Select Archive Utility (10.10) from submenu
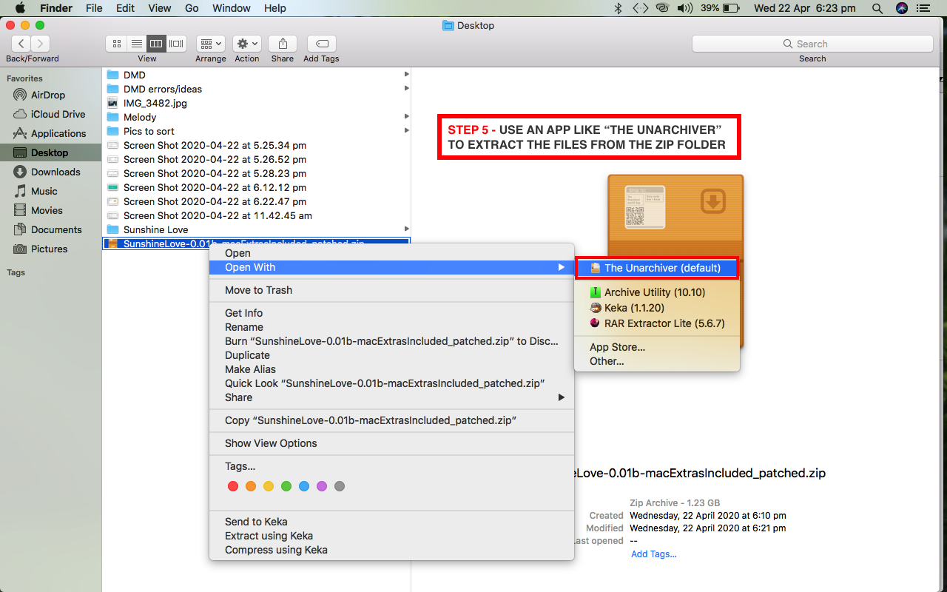The height and width of the screenshot is (592, 947). coord(654,292)
